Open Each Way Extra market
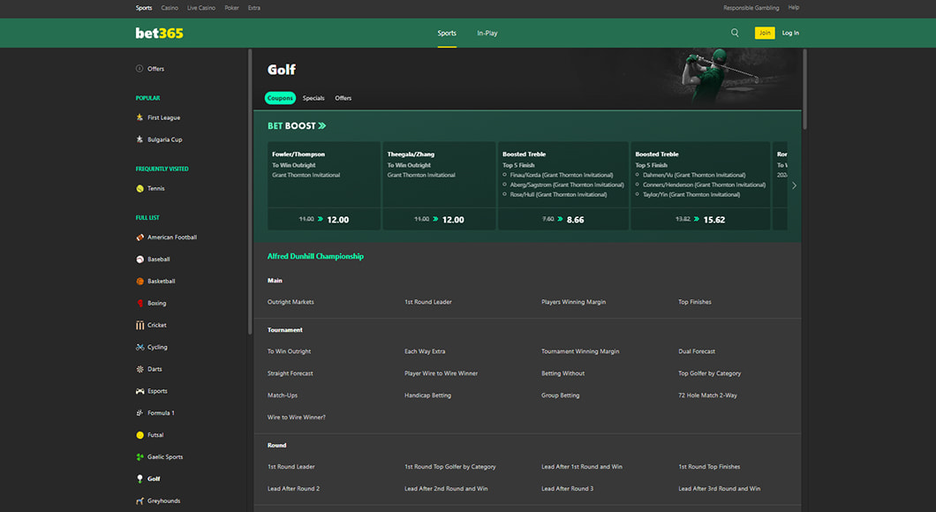936x512 pixels. (x=425, y=351)
